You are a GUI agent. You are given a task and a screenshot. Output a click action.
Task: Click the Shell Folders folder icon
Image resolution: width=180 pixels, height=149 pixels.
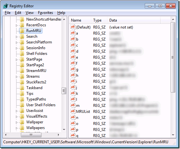(22, 54)
